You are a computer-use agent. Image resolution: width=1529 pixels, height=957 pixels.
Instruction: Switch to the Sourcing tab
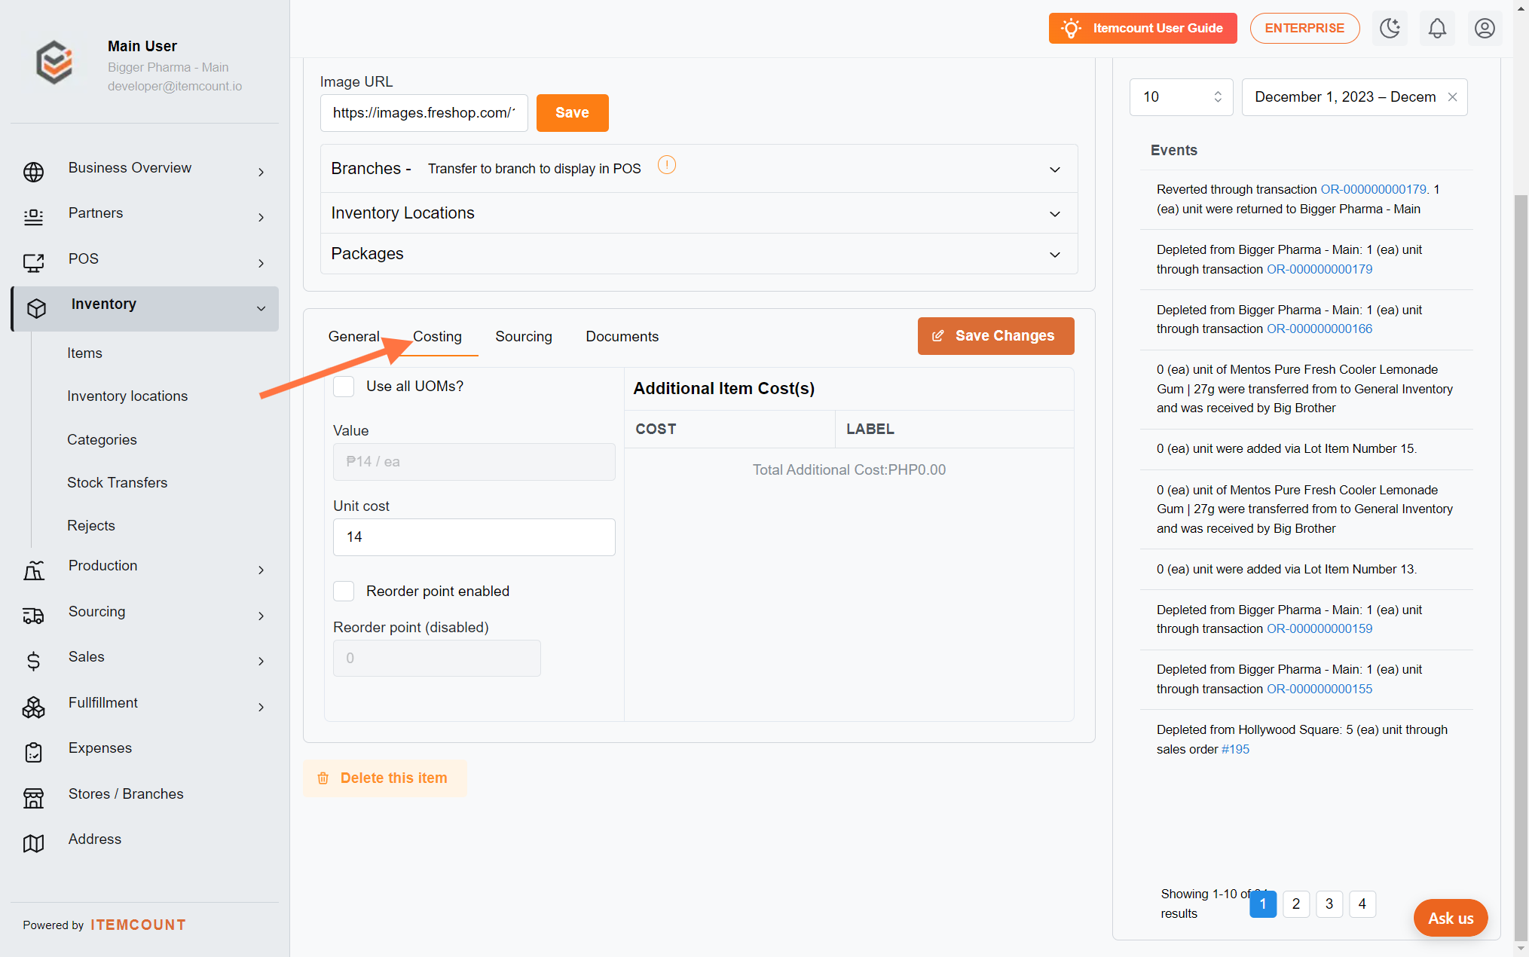tap(524, 337)
